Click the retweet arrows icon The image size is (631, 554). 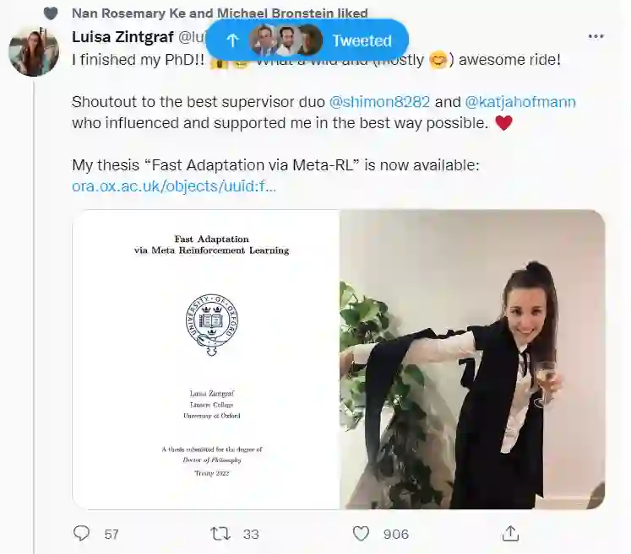(220, 533)
